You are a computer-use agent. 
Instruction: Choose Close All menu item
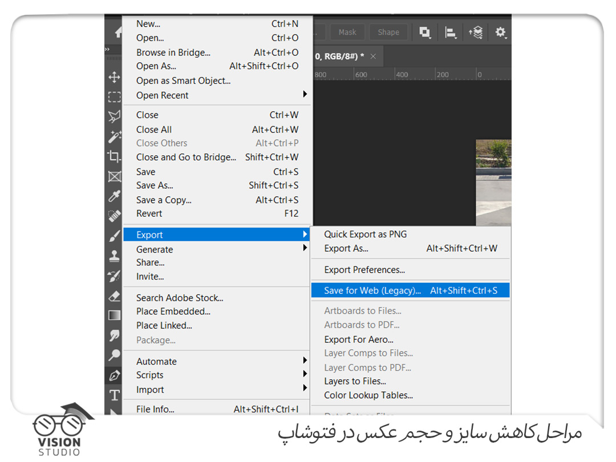tap(217, 129)
